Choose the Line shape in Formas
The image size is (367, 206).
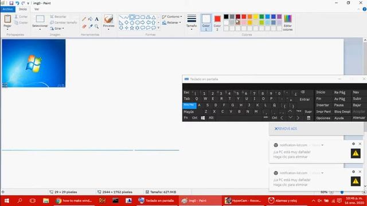(121, 17)
